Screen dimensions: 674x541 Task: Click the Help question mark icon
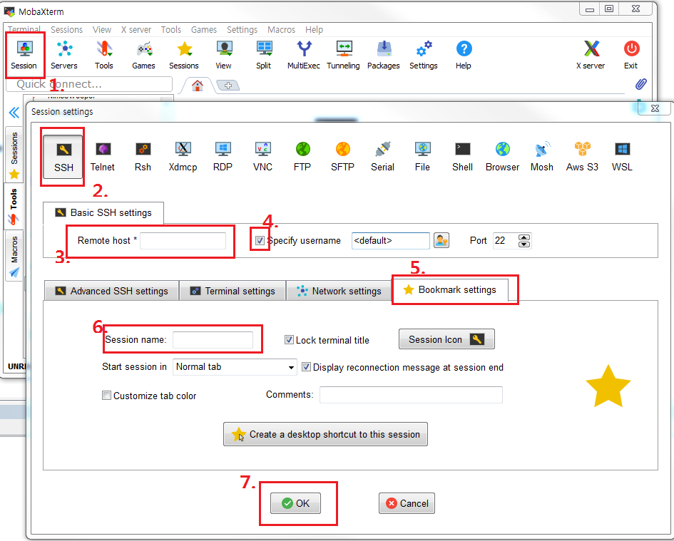[x=464, y=55]
